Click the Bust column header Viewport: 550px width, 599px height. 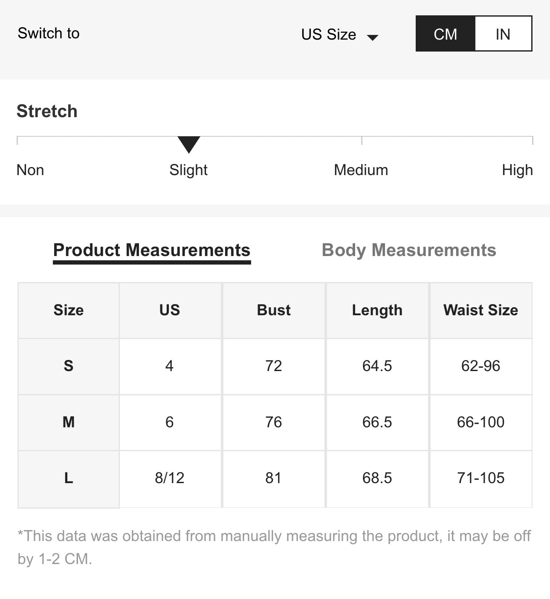click(x=274, y=310)
